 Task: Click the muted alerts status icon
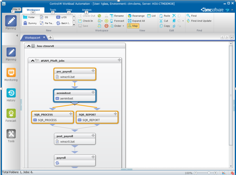coord(224,173)
